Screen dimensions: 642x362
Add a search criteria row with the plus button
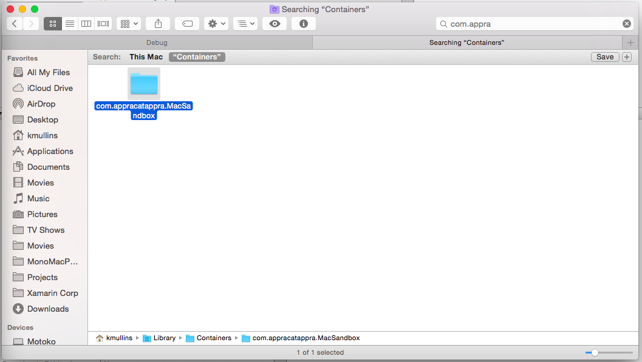click(x=627, y=57)
